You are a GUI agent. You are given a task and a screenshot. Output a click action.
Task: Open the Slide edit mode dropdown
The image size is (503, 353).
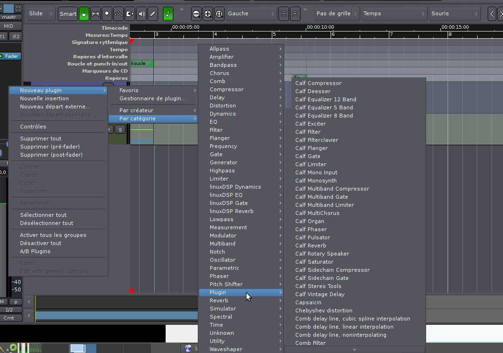[42, 14]
